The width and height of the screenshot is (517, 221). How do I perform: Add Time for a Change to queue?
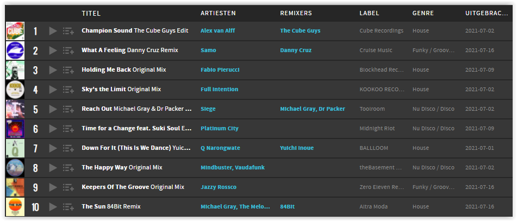point(68,129)
